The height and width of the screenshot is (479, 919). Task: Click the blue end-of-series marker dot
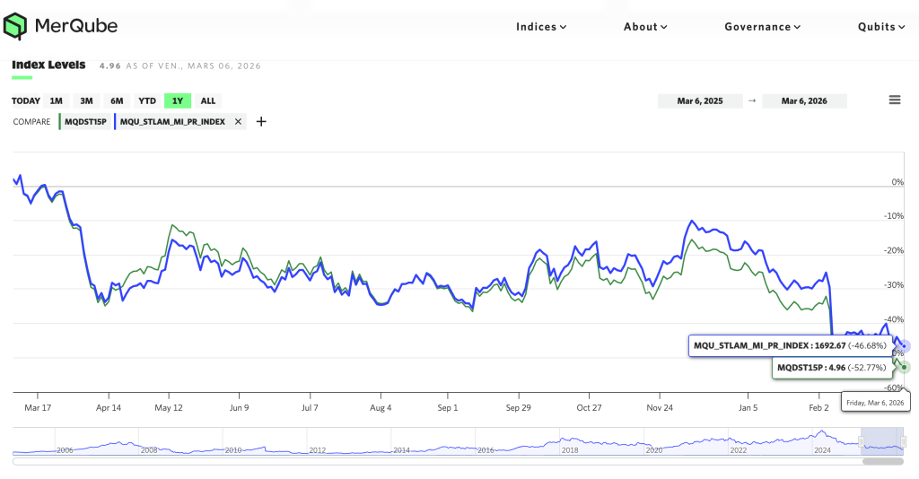[905, 346]
